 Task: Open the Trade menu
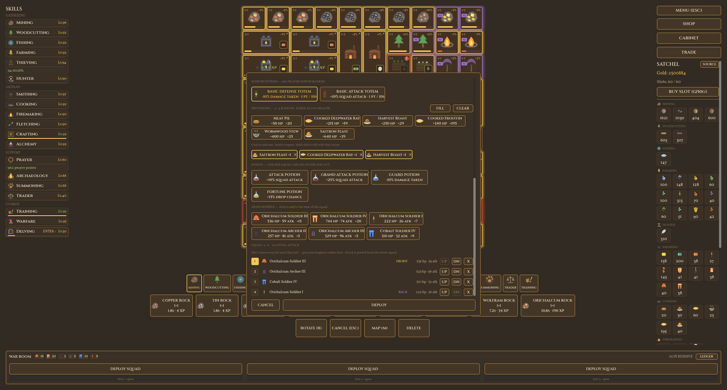tap(688, 52)
